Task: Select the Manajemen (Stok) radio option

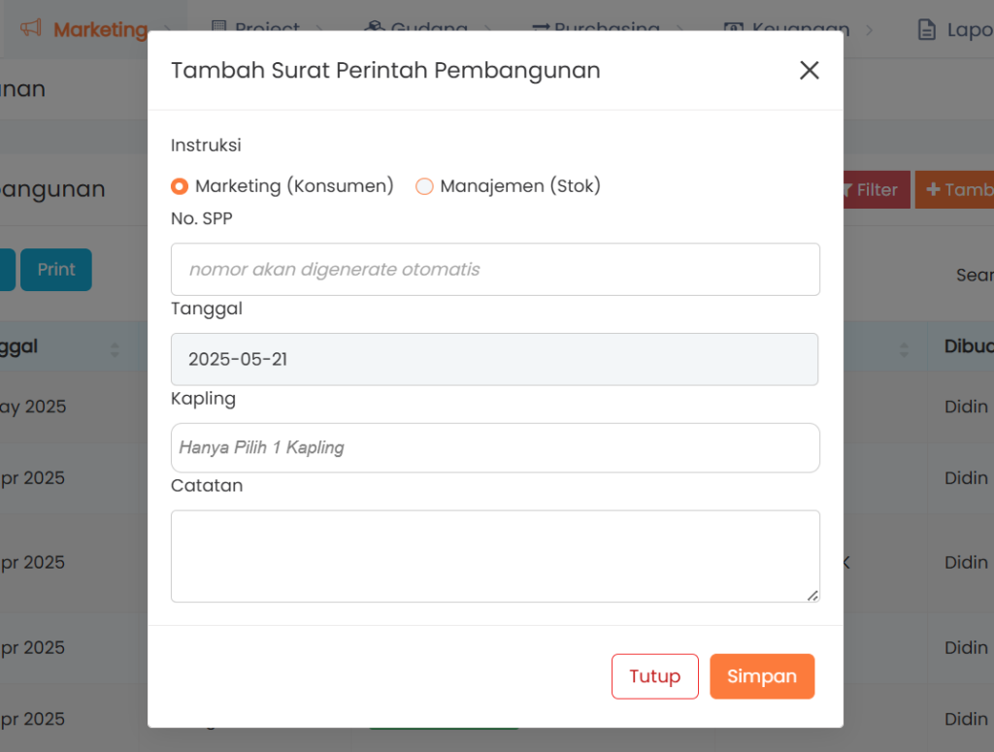Action: pyautogui.click(x=424, y=186)
